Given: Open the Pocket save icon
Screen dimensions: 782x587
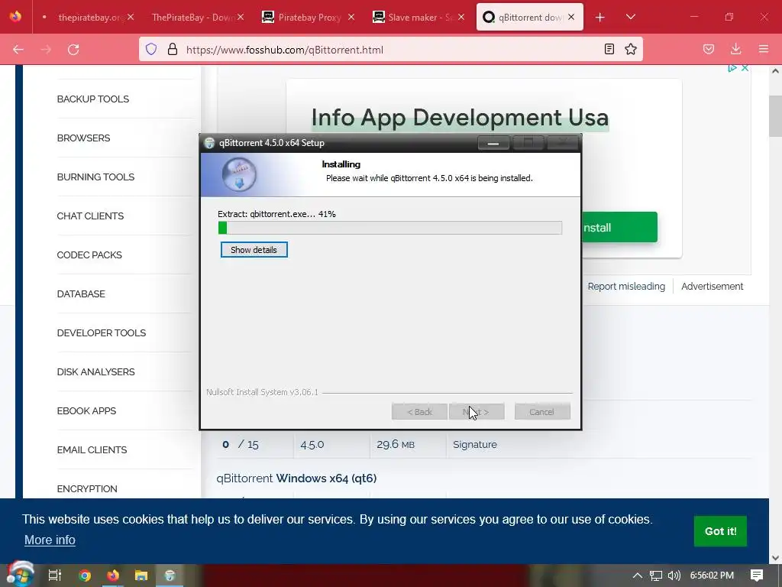Looking at the screenshot, I should [708, 49].
